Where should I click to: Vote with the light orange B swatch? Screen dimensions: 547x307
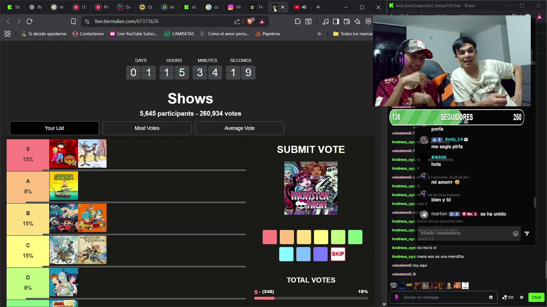(304, 237)
